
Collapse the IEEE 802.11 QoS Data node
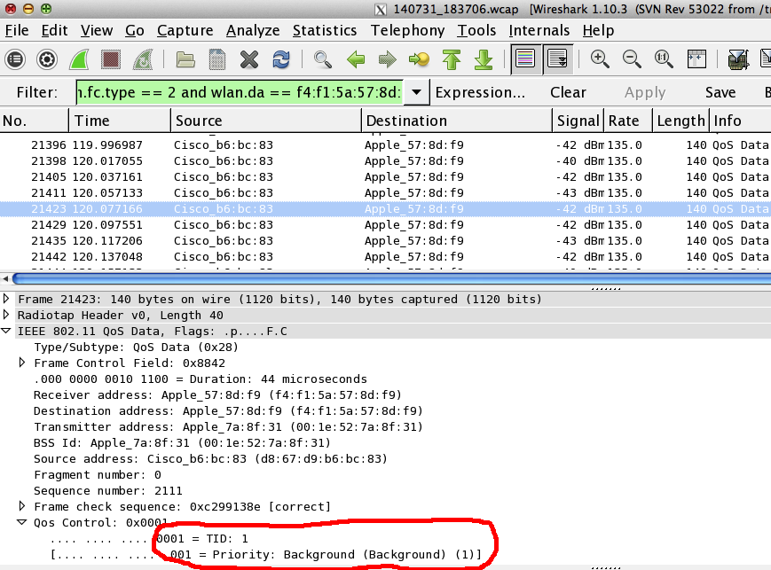click(x=6, y=331)
